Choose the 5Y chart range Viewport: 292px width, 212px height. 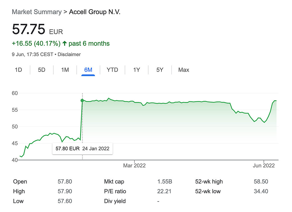pos(160,70)
